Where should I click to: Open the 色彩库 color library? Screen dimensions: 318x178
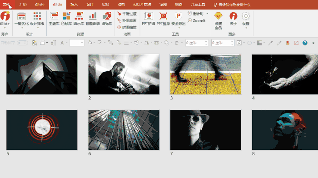coord(66,19)
